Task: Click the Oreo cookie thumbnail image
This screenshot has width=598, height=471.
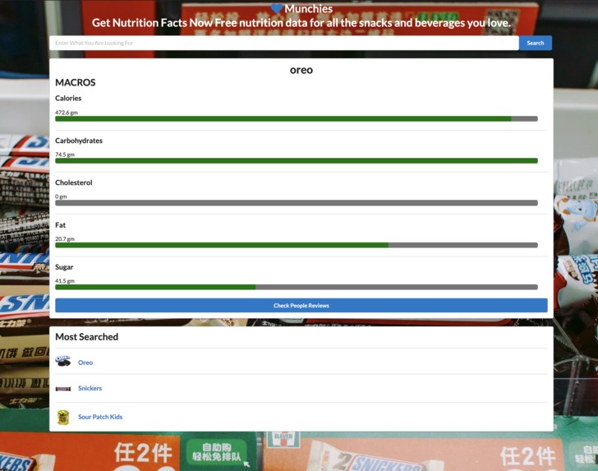Action: coord(63,361)
